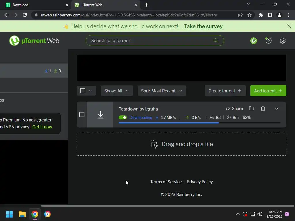Open the Brave taskbar icon
295x221 pixels.
(x=48, y=214)
